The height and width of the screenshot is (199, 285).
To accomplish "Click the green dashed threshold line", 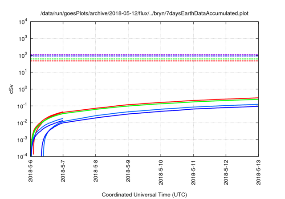I will pyautogui.click(x=144, y=59).
